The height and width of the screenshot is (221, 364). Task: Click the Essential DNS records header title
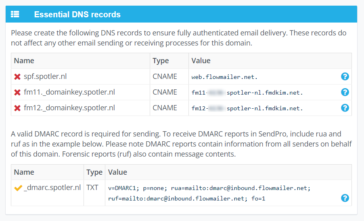(77, 14)
